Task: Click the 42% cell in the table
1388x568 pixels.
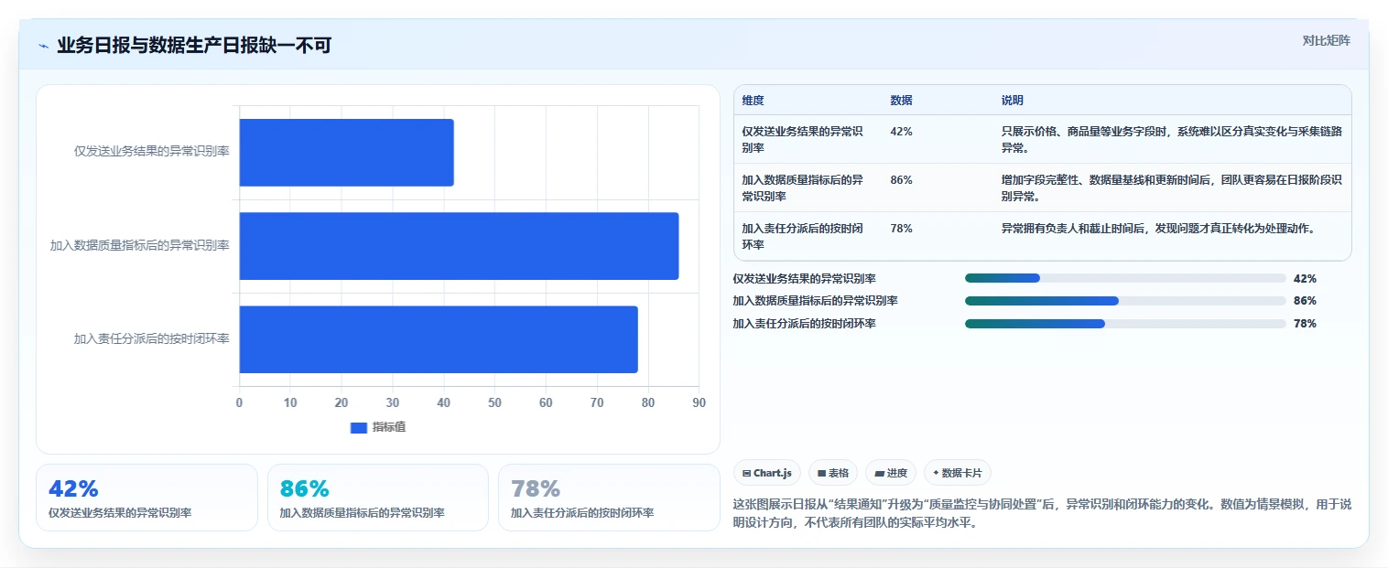Action: tap(901, 132)
